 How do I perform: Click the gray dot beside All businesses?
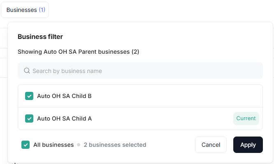(79, 145)
